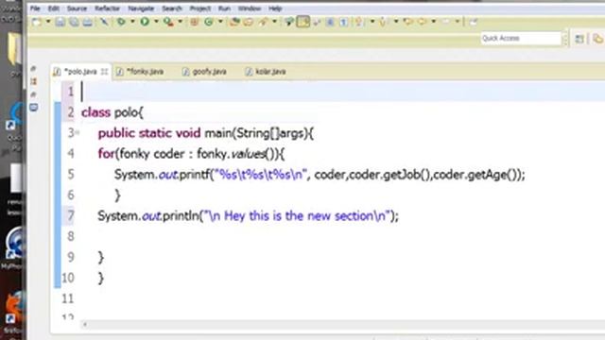Click line number 7 in the gutter
Image resolution: width=605 pixels, height=340 pixels.
tap(70, 216)
